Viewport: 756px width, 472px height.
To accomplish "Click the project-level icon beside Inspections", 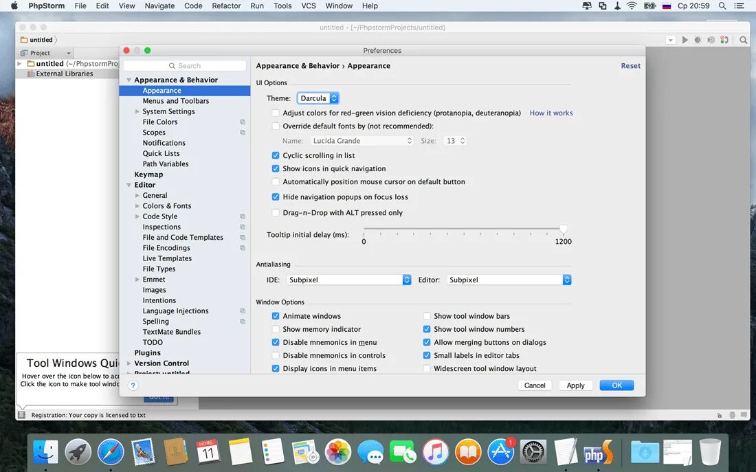I will pyautogui.click(x=243, y=227).
